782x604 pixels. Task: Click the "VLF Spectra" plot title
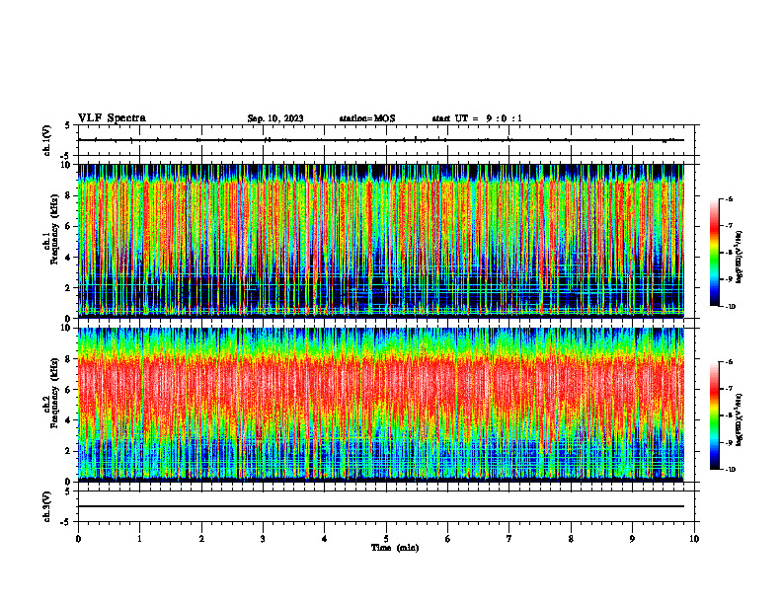pyautogui.click(x=112, y=118)
